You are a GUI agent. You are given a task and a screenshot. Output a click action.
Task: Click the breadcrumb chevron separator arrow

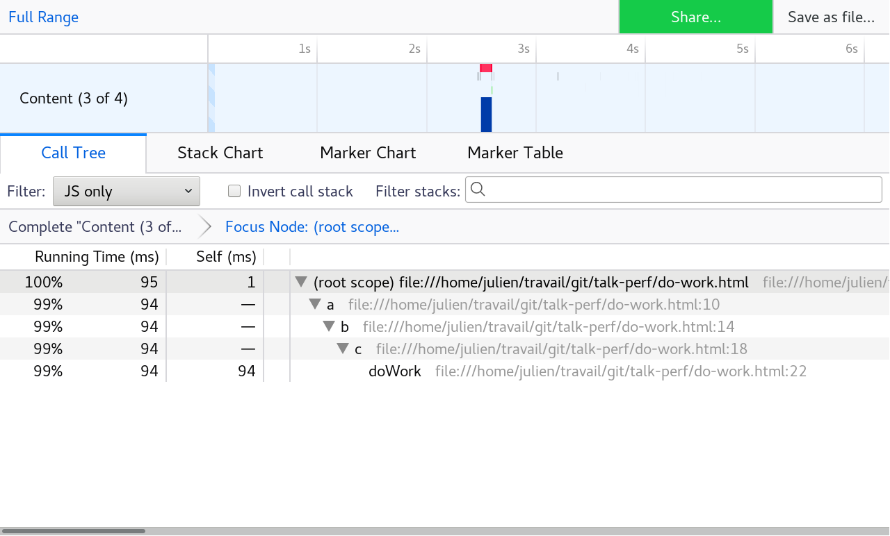point(205,227)
